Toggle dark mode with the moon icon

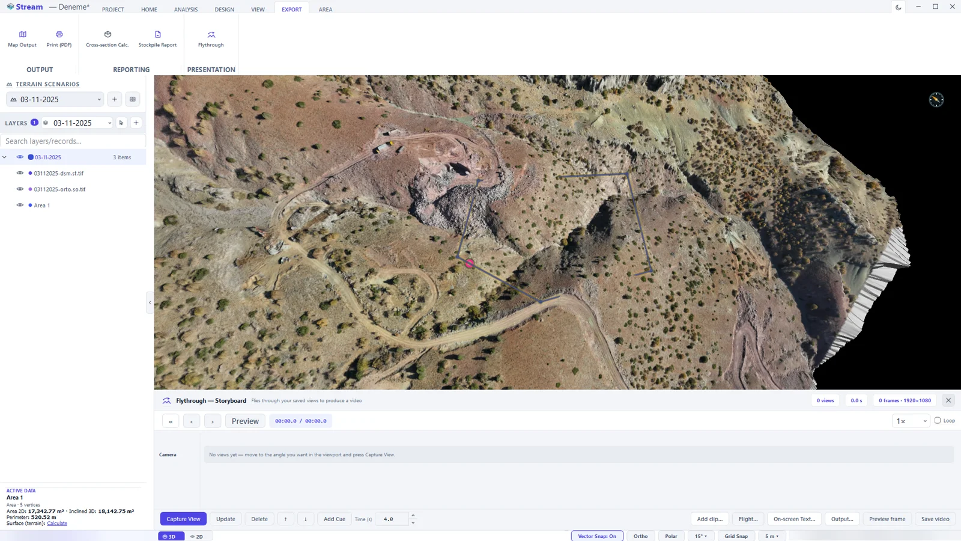[899, 7]
